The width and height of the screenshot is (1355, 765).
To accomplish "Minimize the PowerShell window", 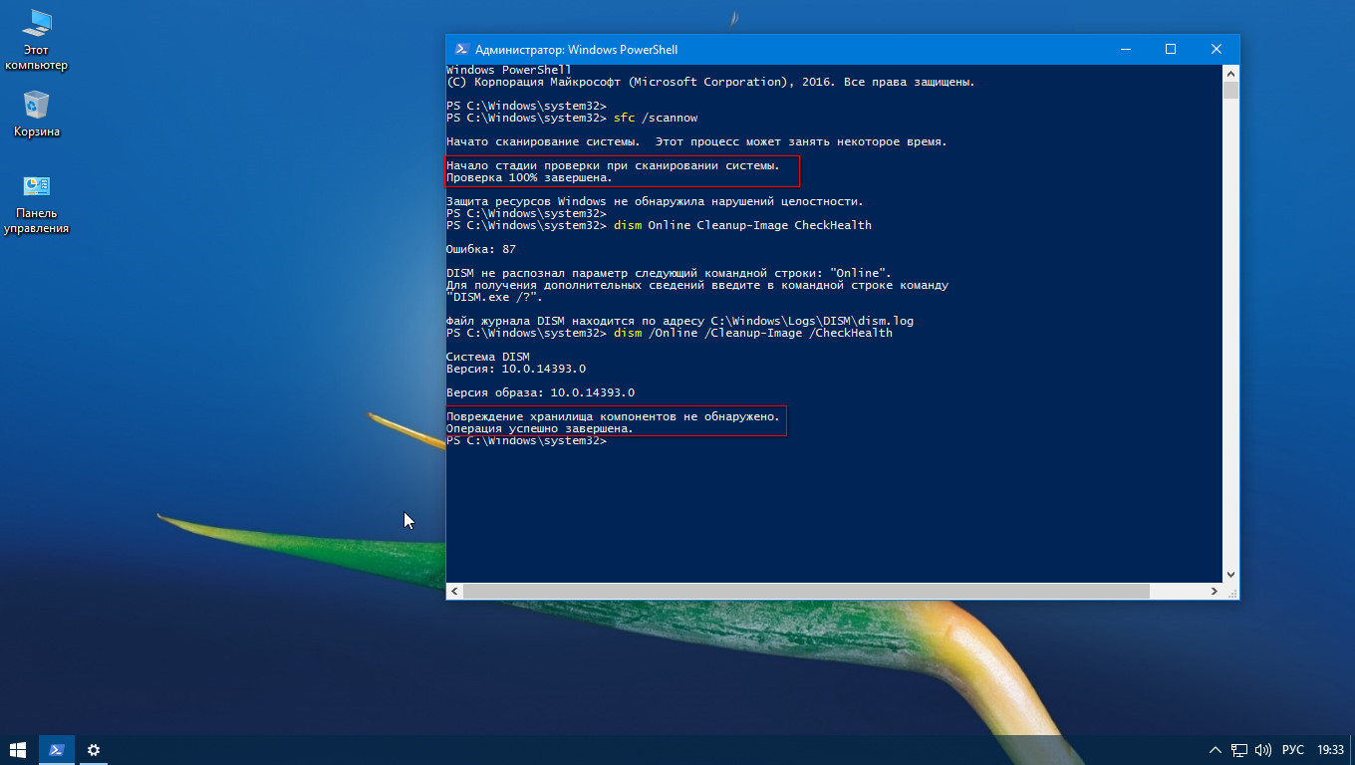I will click(1125, 49).
